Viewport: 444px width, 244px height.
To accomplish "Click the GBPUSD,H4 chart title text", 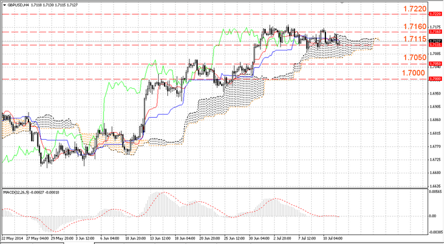I will (16, 5).
